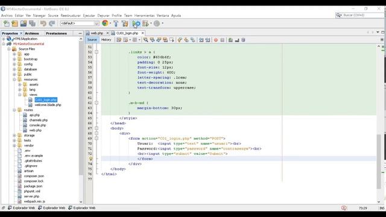
Task: Expand the app folder node
Action: pos(14,54)
